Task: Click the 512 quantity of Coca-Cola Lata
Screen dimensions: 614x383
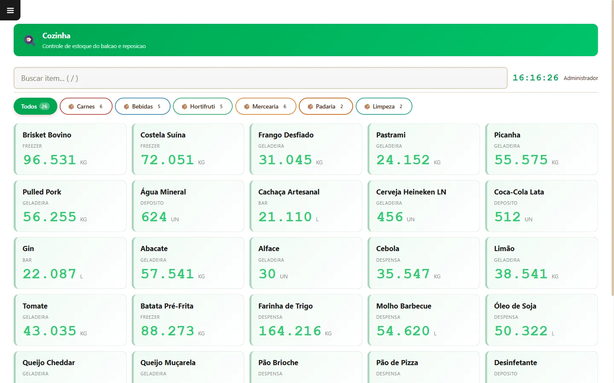Action: (507, 217)
